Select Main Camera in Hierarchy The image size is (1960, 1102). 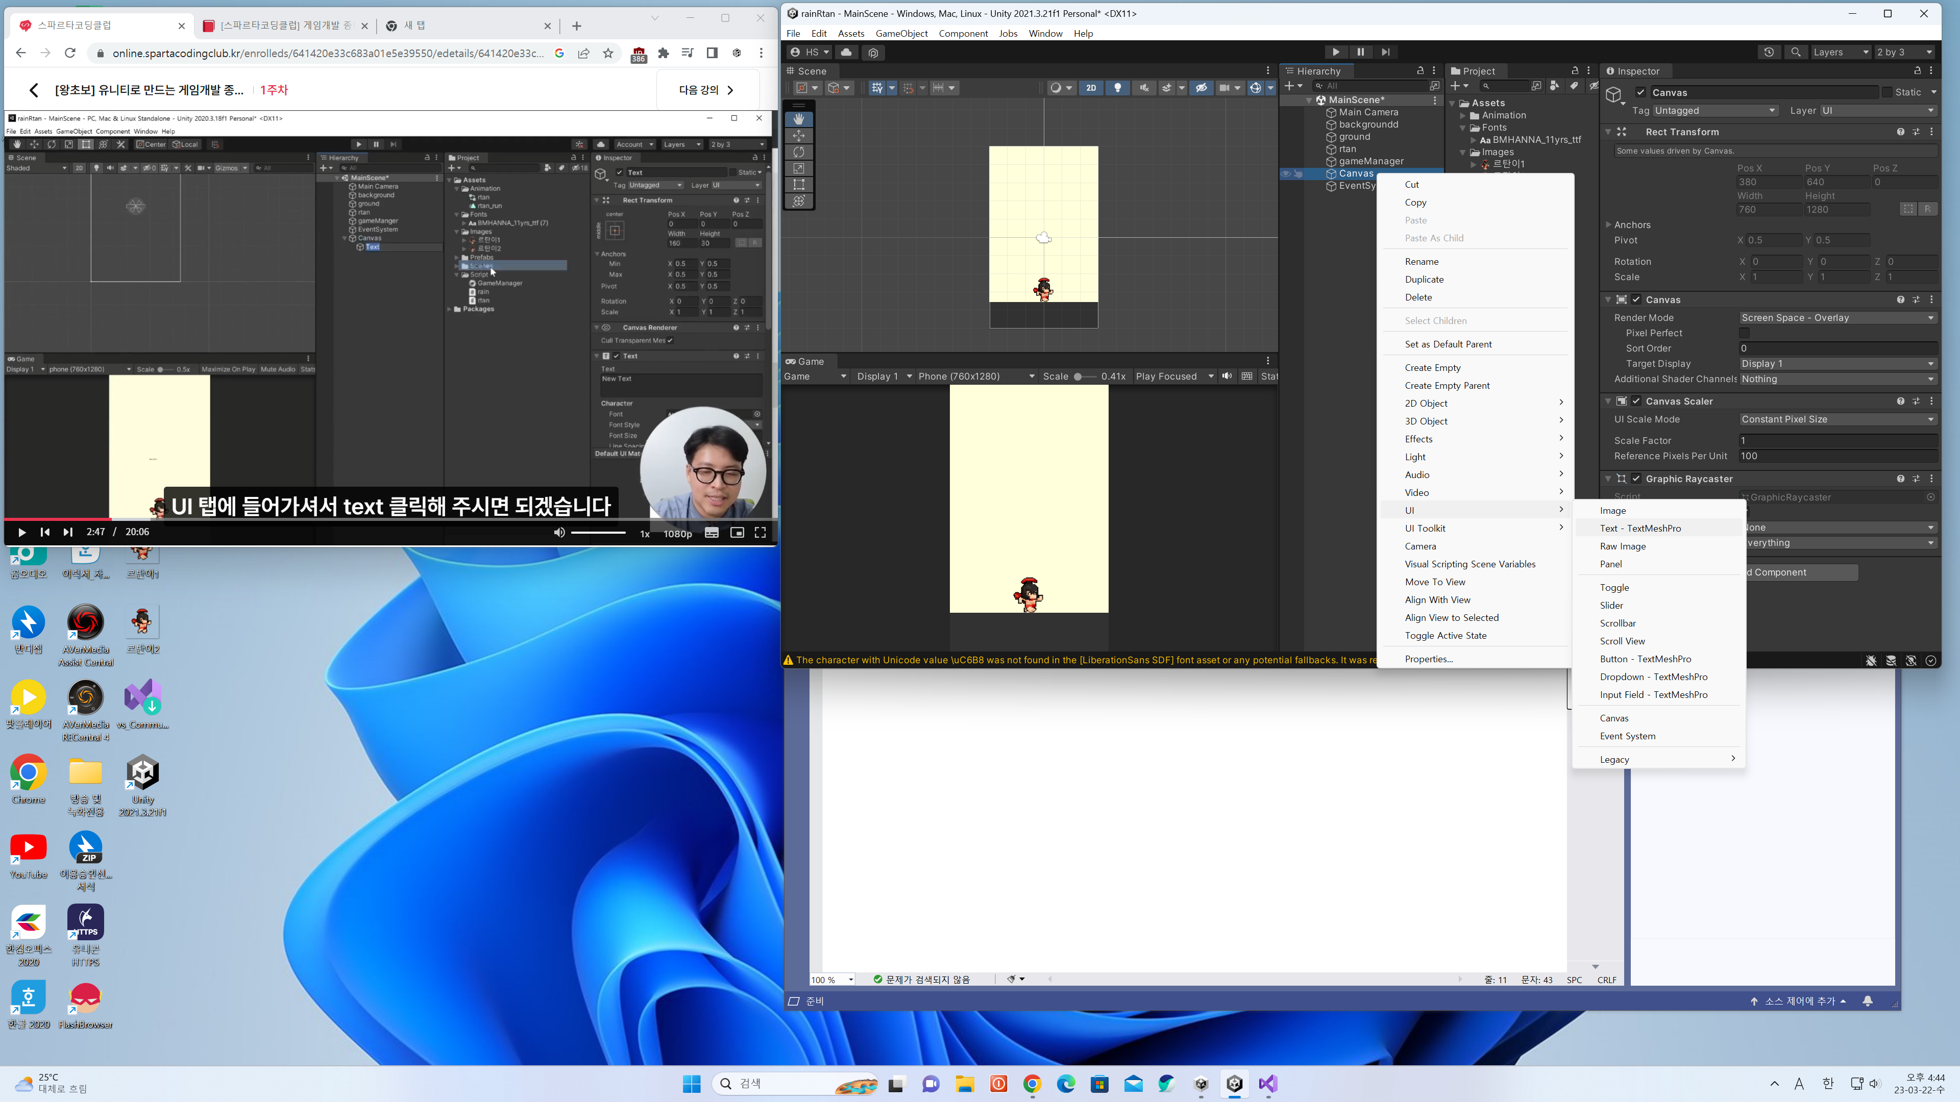1368,113
